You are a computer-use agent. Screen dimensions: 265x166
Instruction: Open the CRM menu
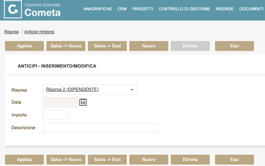[x=122, y=9]
